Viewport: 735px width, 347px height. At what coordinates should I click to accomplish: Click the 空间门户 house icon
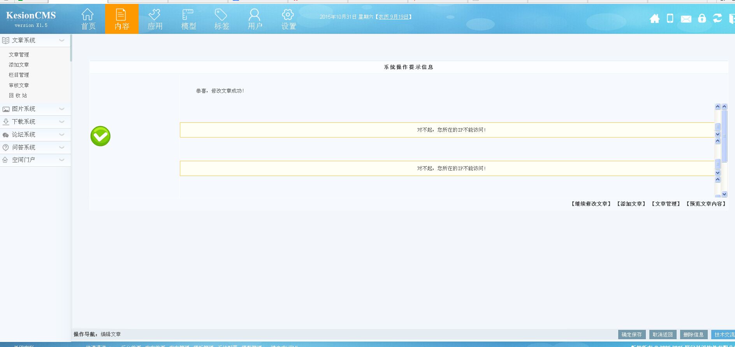pos(5,160)
